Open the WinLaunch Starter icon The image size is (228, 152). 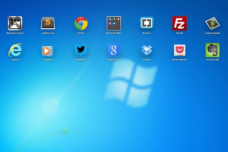point(15,23)
